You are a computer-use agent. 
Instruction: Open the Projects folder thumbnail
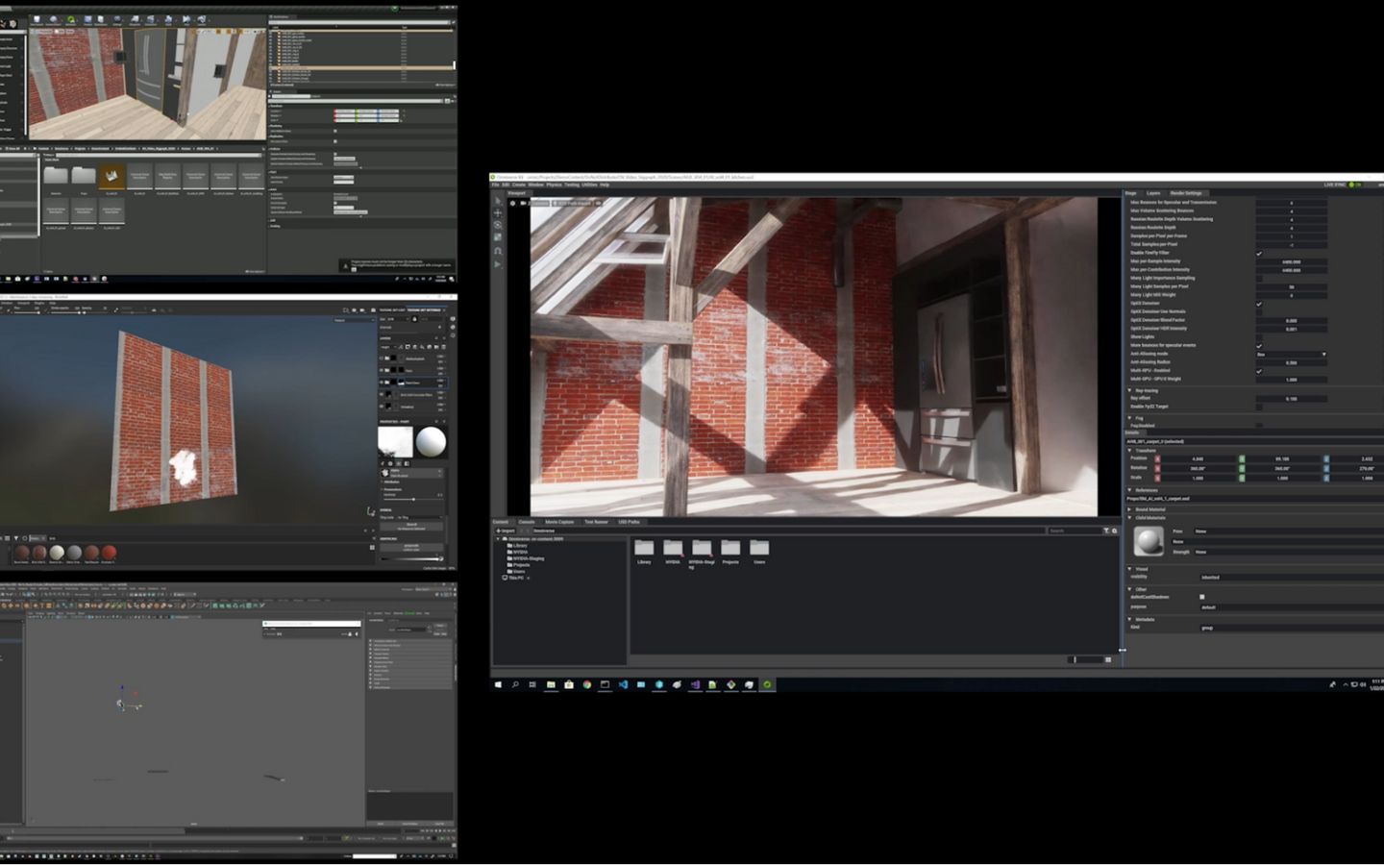click(x=730, y=548)
